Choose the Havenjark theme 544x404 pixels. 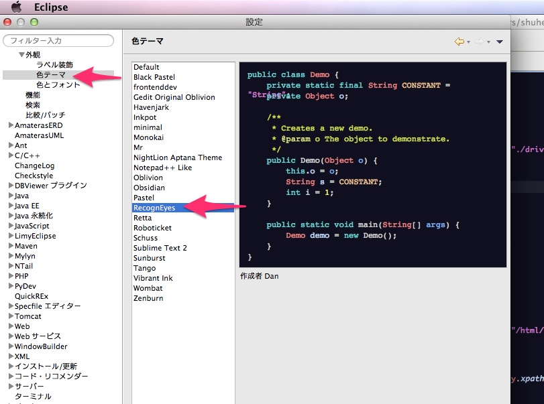point(152,107)
